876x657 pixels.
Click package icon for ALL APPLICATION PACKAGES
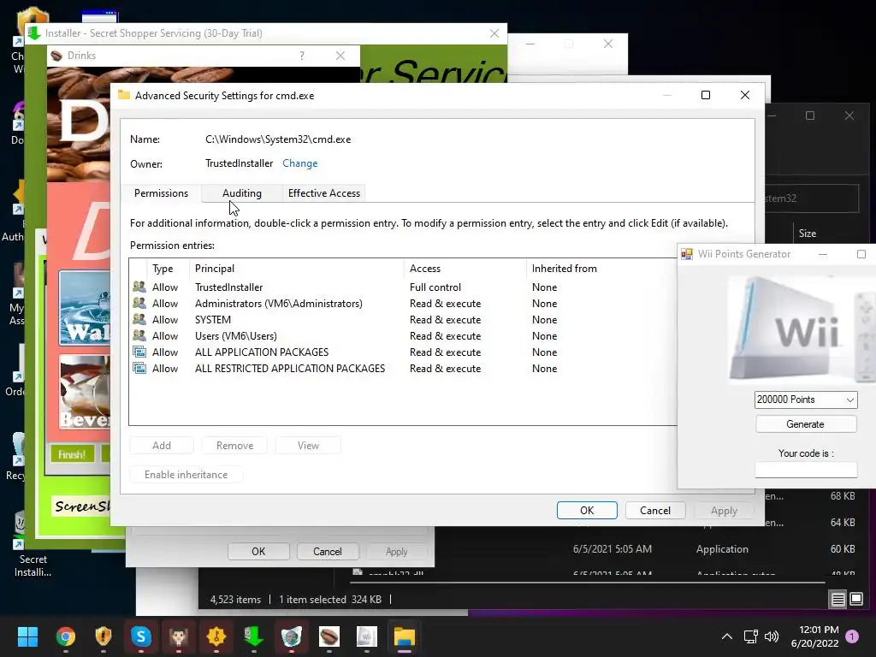[139, 352]
